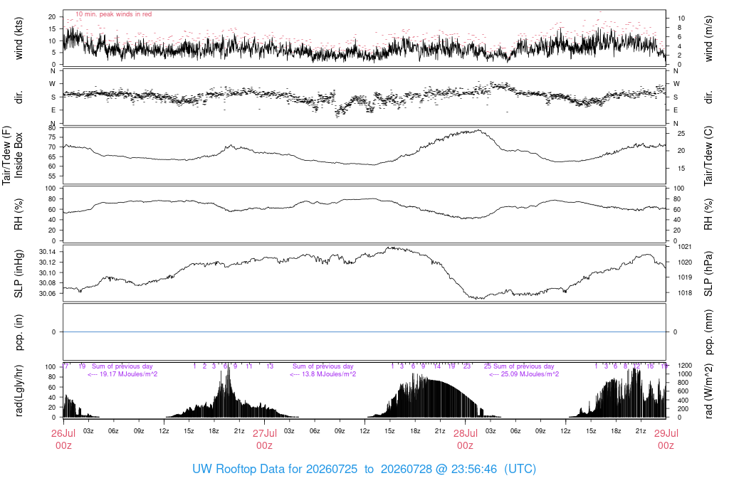Click the '29Jul' date label
729x498 pixels.
(x=666, y=433)
